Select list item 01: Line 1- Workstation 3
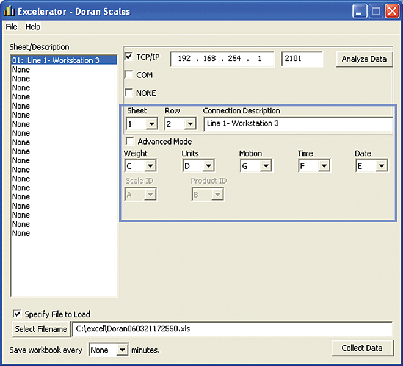The height and width of the screenshot is (366, 403). [x=64, y=60]
